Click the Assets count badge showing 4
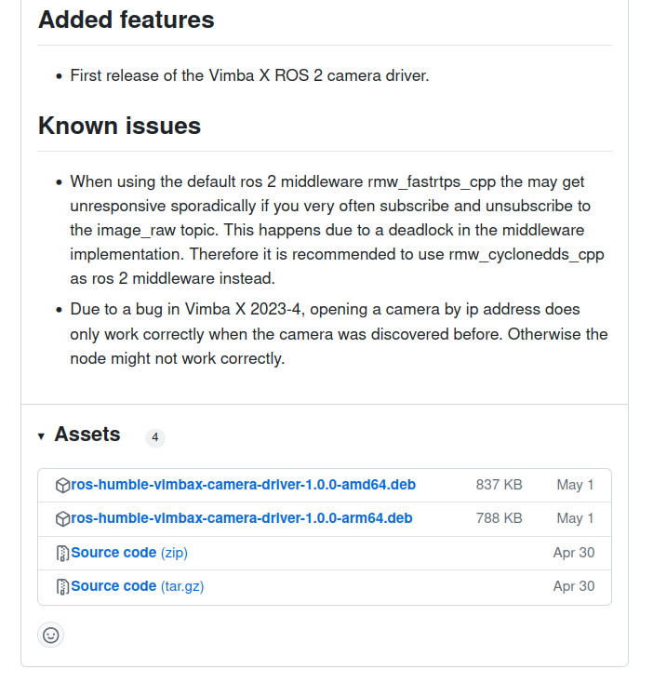This screenshot has height=683, width=653. (x=155, y=437)
